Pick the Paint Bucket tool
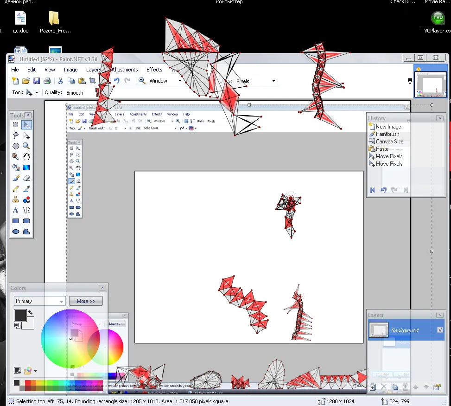 [x=16, y=168]
